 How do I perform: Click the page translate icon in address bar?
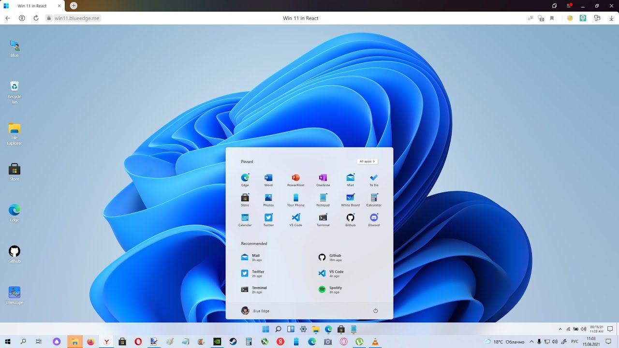531,18
